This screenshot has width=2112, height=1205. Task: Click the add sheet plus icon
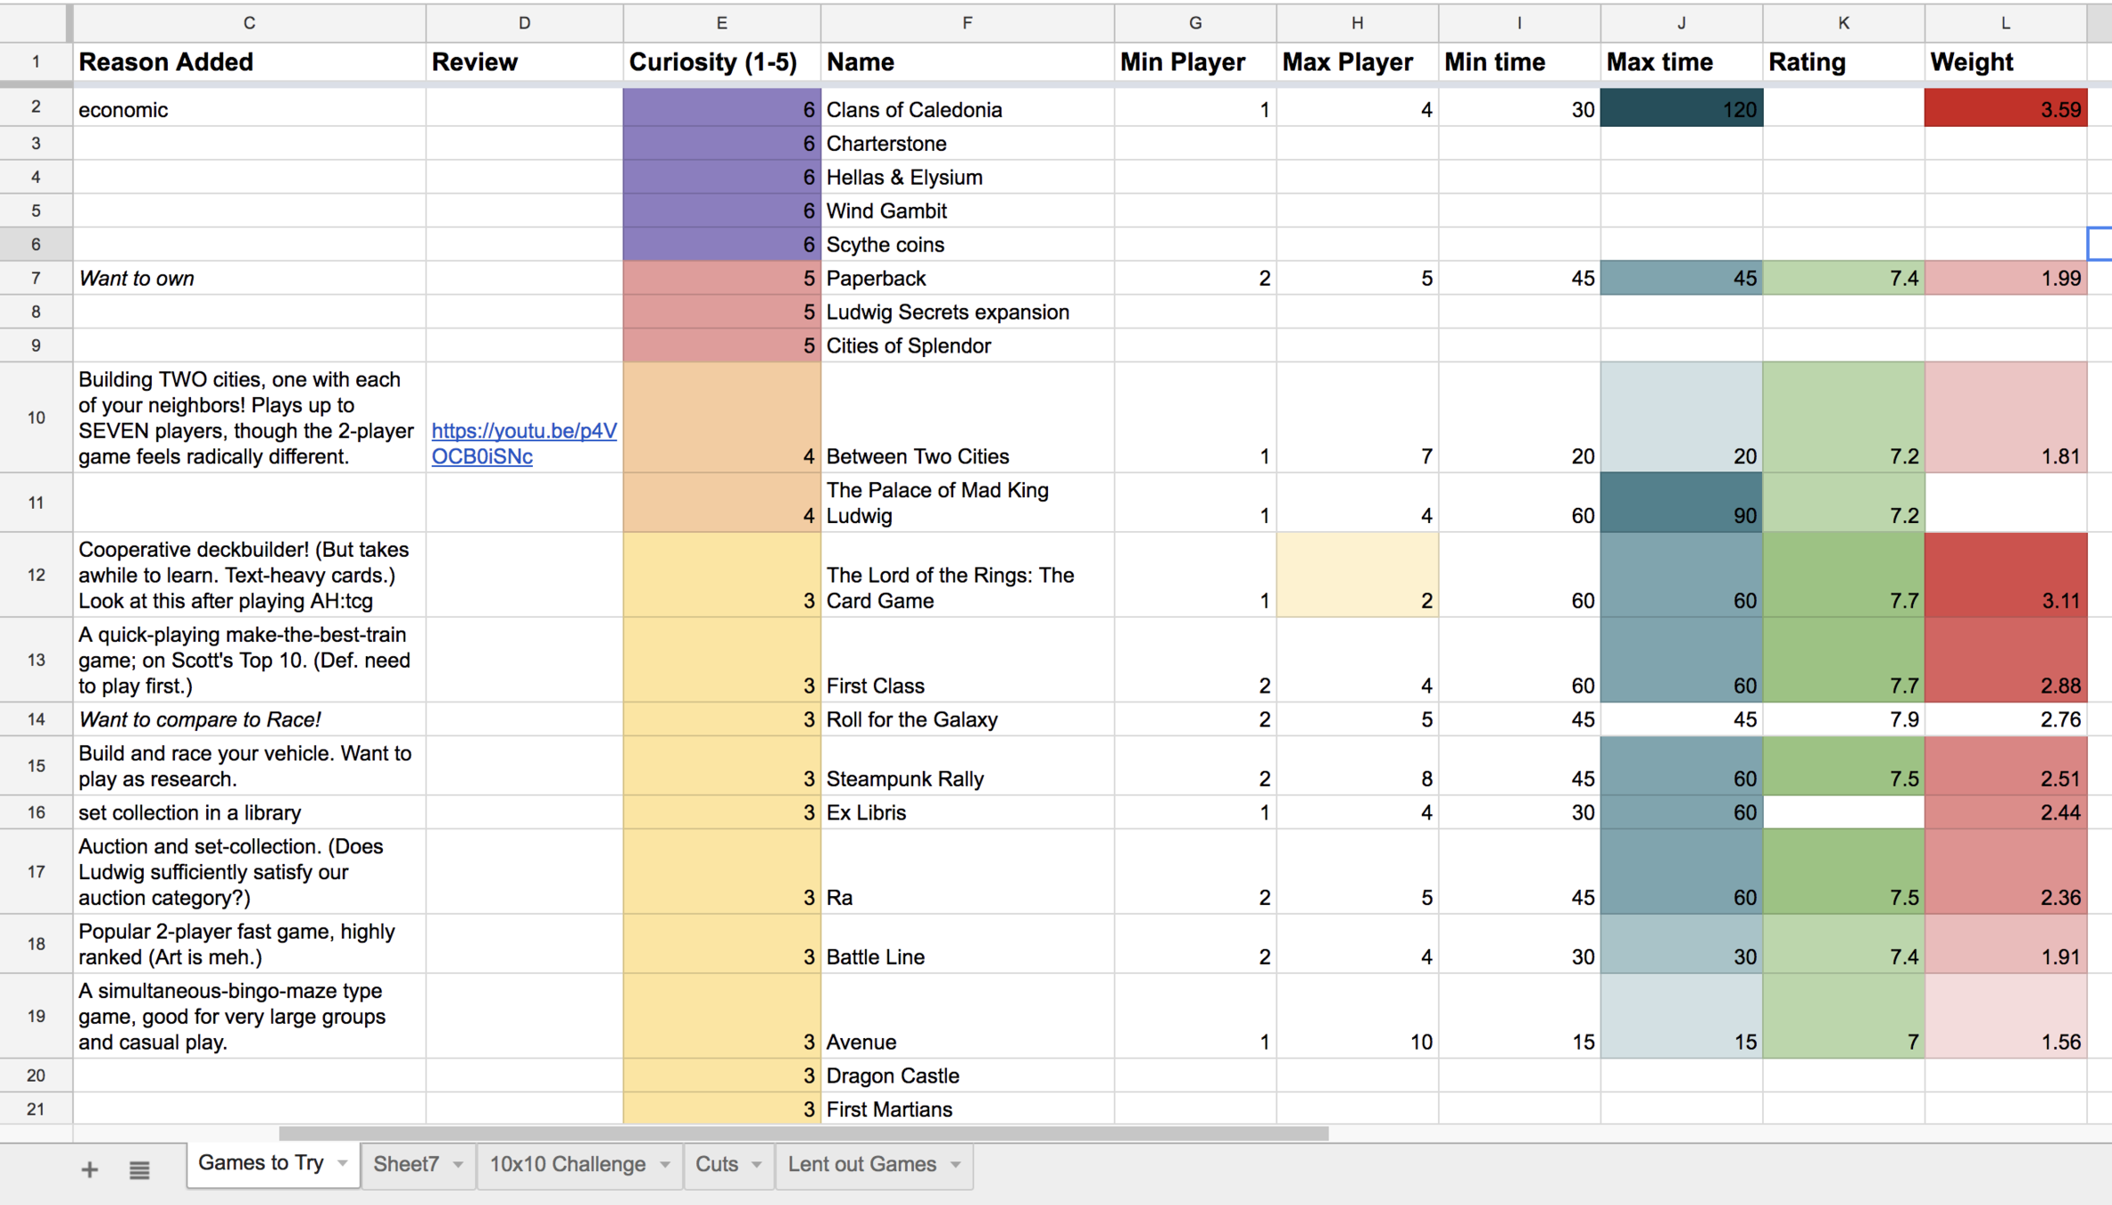coord(89,1169)
